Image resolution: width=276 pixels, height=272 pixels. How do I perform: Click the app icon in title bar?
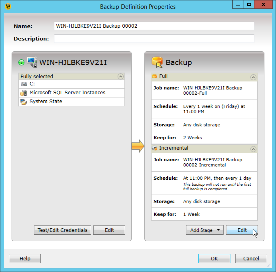click(8, 6)
